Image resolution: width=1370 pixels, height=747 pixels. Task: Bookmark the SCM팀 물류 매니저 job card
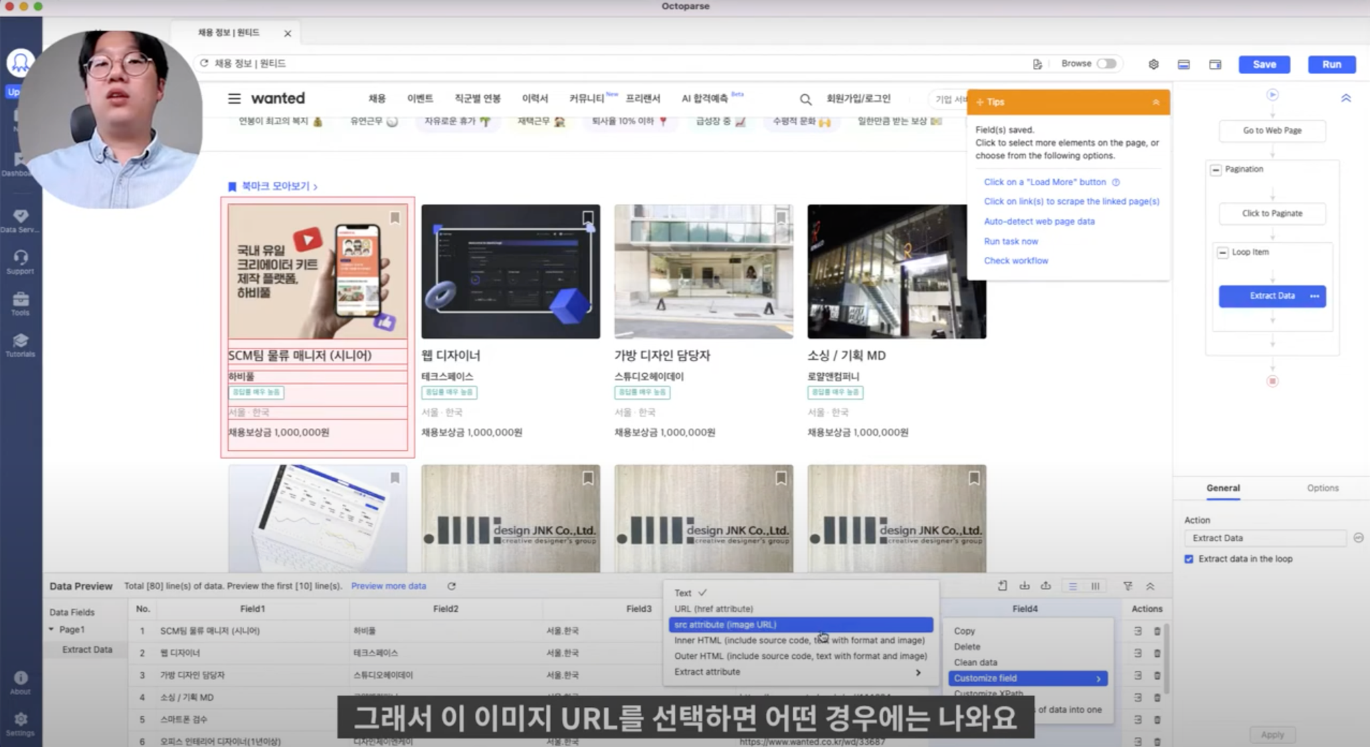click(x=395, y=217)
